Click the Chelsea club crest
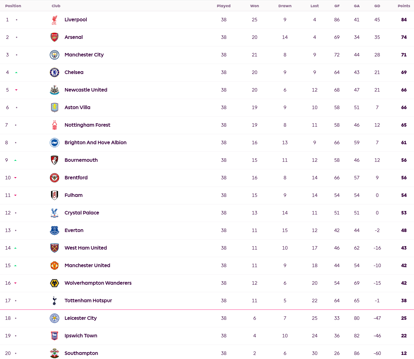Viewport: 414px width, 359px height. (x=55, y=72)
